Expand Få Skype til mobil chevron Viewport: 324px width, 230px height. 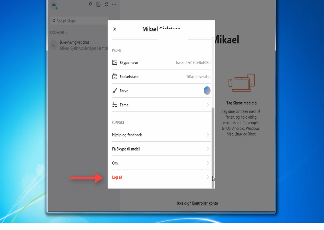click(208, 149)
